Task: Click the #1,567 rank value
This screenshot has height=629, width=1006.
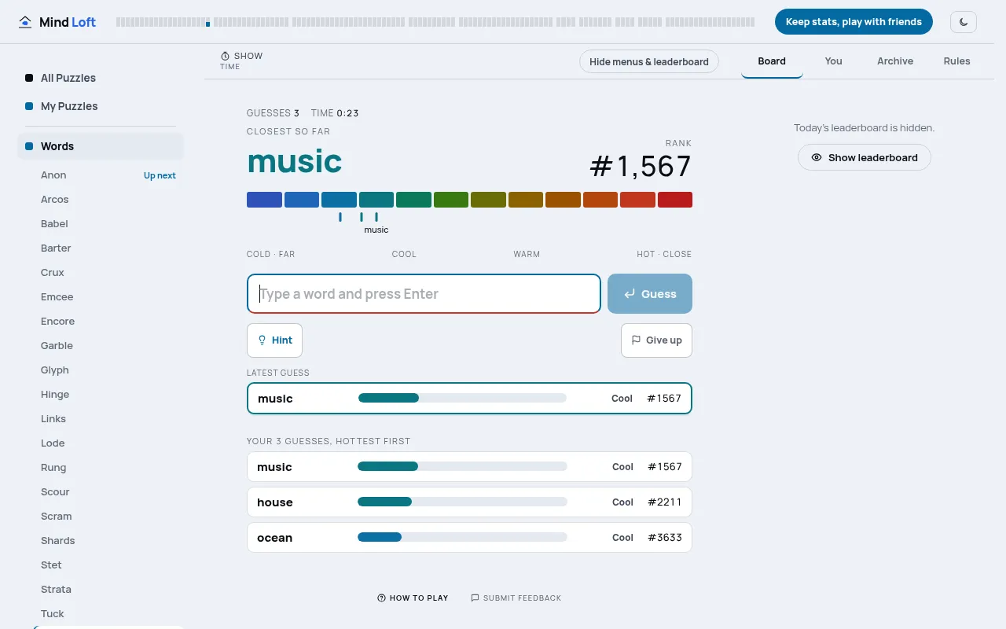Action: (x=641, y=167)
